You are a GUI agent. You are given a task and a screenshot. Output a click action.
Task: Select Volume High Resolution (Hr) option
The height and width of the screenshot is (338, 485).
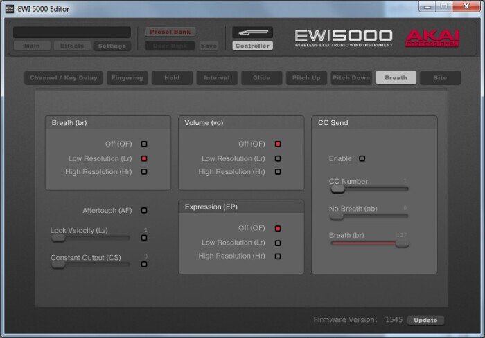pos(278,171)
